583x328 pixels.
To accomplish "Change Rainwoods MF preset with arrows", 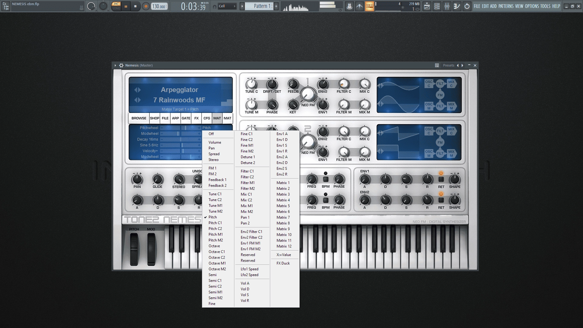I will (x=138, y=100).
